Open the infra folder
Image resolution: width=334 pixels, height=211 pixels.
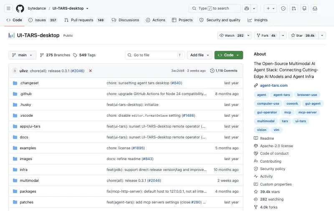23,170
